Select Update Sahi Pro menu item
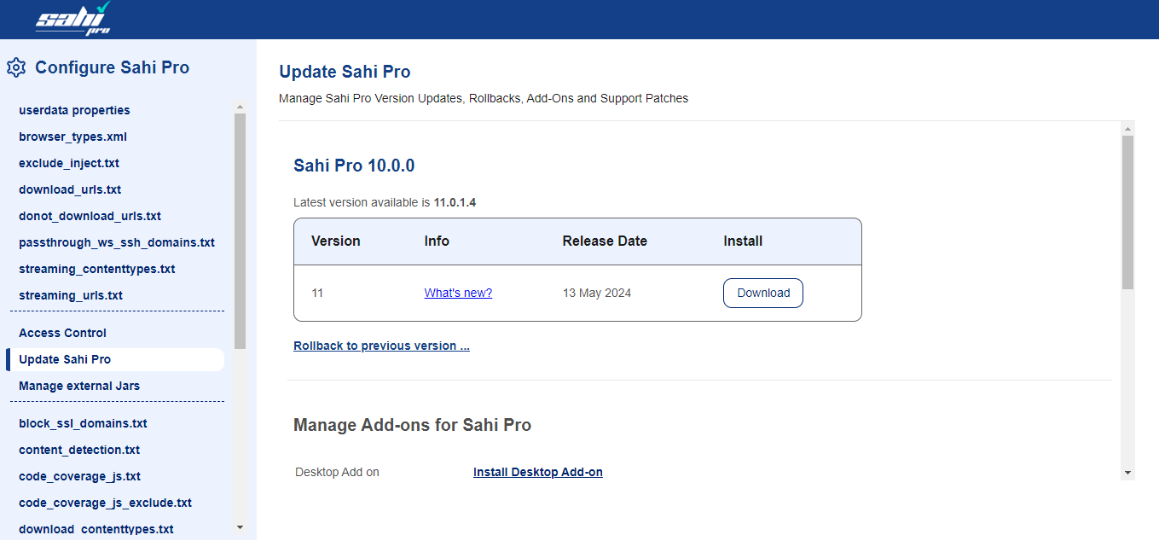Screen dimensions: 1159x541 point(65,359)
